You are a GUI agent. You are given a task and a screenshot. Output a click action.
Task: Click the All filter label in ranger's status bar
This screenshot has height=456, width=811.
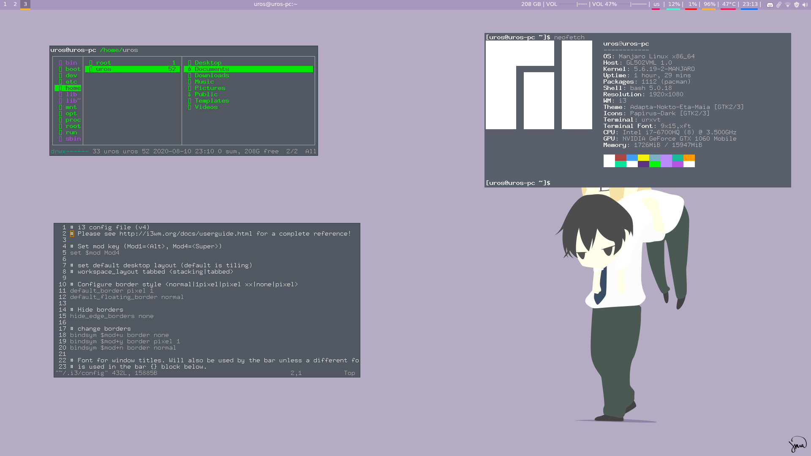[x=310, y=151]
